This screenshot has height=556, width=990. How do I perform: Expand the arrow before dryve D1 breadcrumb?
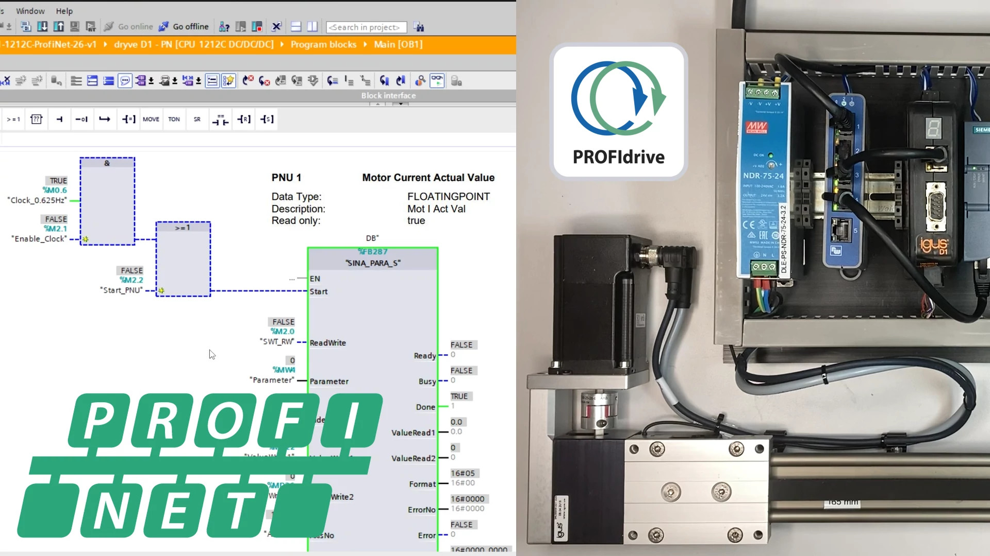point(105,44)
